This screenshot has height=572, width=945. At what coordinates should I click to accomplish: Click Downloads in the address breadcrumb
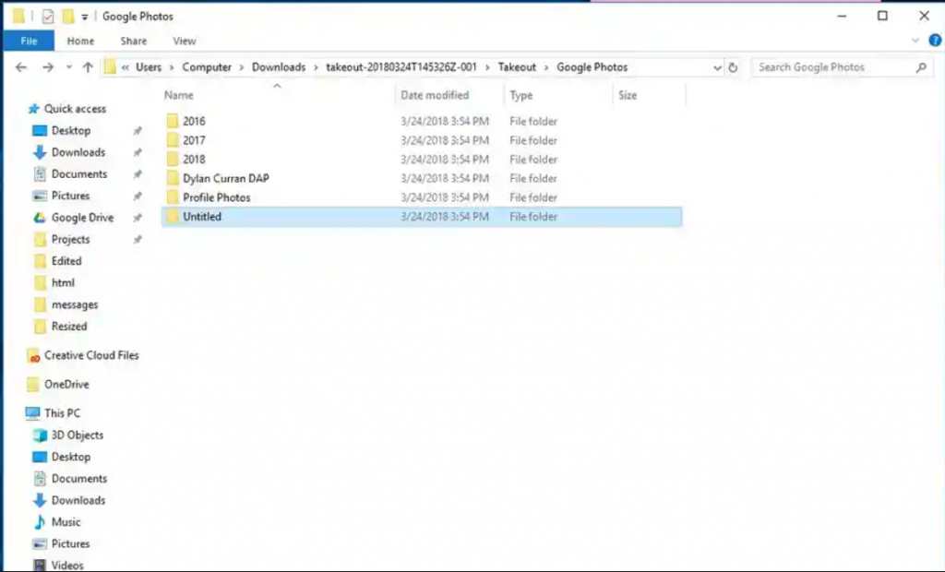click(x=279, y=67)
